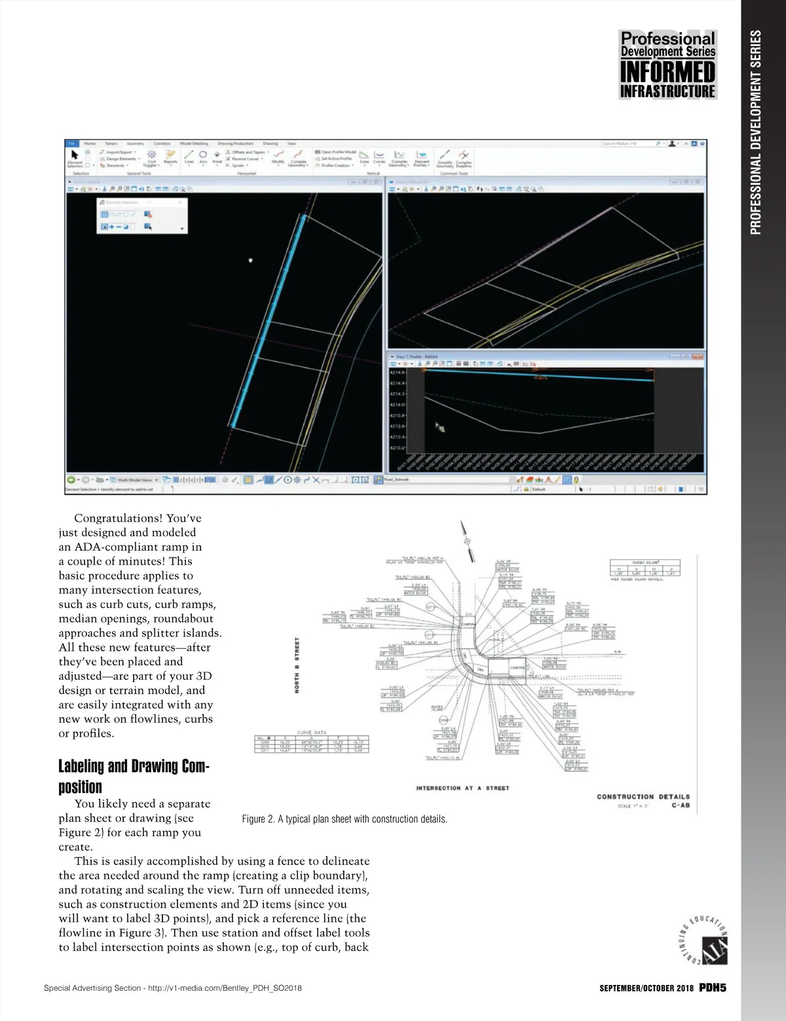This screenshot has height=1021, width=786.
Task: Switch to the Corridors ribbon tab
Action: tap(162, 144)
